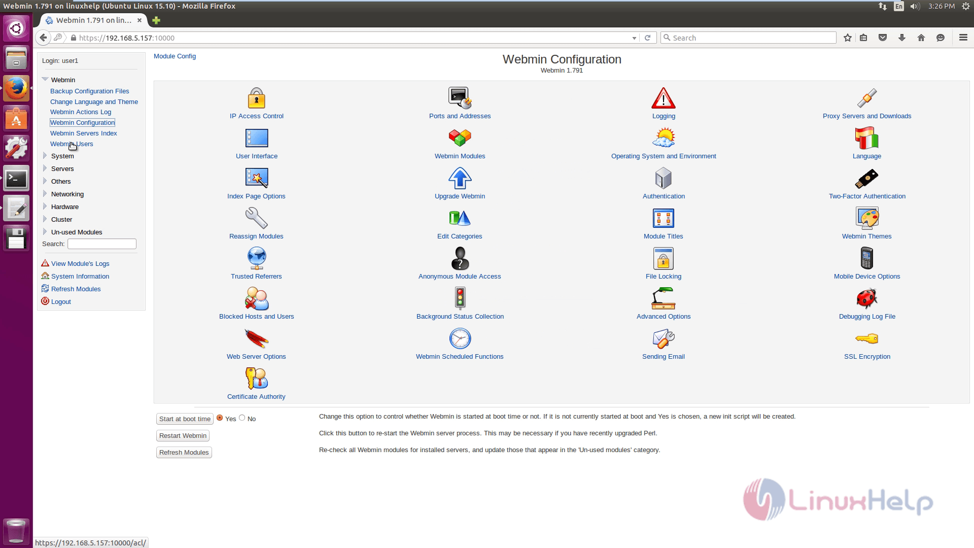Expand the Hardware category

pyautogui.click(x=45, y=207)
